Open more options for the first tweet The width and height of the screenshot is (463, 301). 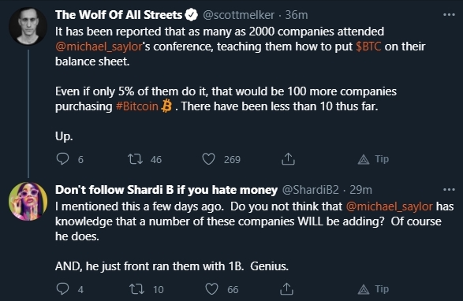click(x=449, y=14)
